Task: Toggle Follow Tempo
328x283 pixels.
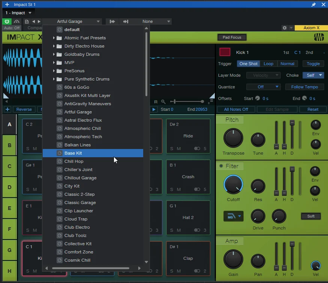Action: click(x=304, y=87)
